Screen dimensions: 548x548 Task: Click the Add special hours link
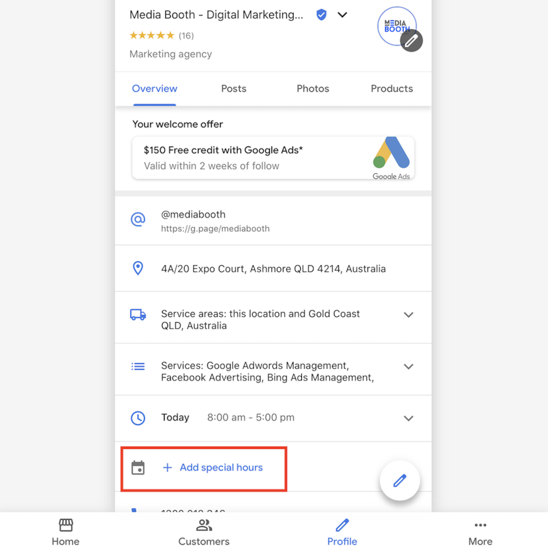(221, 467)
